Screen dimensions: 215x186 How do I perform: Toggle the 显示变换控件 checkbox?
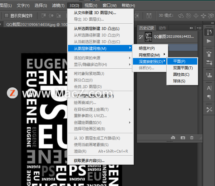pyautogui.click(x=7, y=16)
